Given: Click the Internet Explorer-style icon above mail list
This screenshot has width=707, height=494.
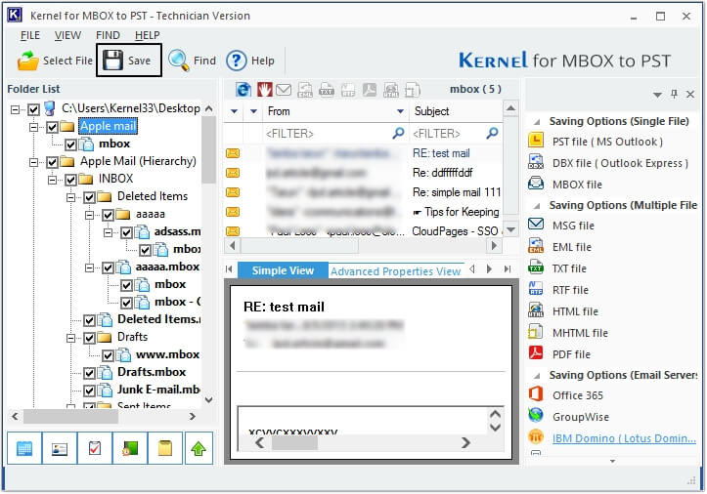Looking at the screenshot, I should coord(243,90).
